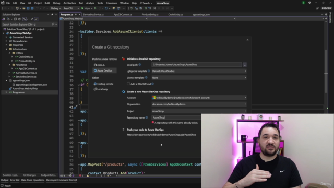Open Developer Command Prompt tab
This screenshot has width=334, height=188.
pos(62,180)
